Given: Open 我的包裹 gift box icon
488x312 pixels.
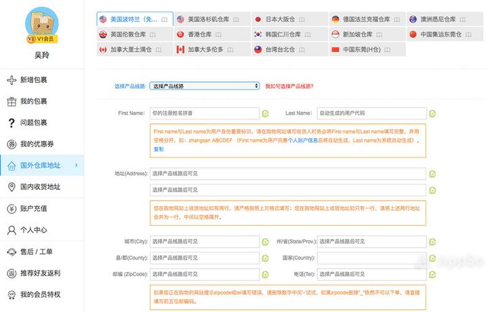Looking at the screenshot, I should [x=12, y=102].
